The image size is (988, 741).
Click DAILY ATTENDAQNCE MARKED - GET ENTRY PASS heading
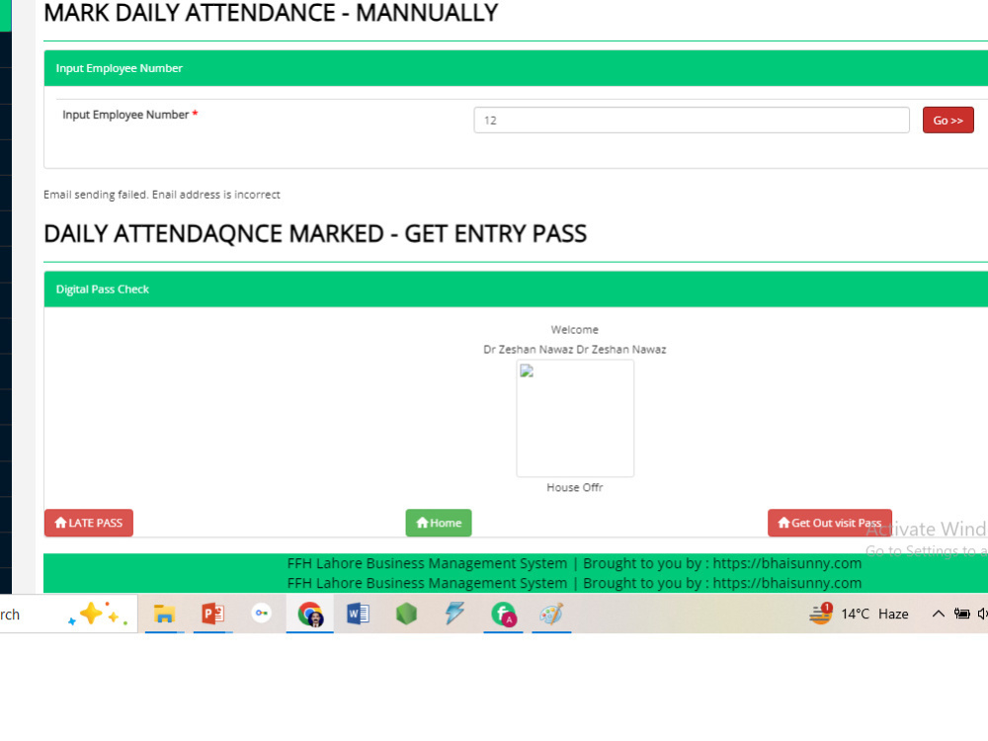point(315,234)
